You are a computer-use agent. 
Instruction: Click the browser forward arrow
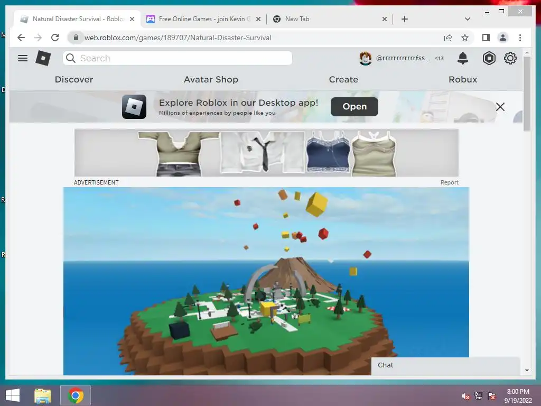pyautogui.click(x=38, y=38)
